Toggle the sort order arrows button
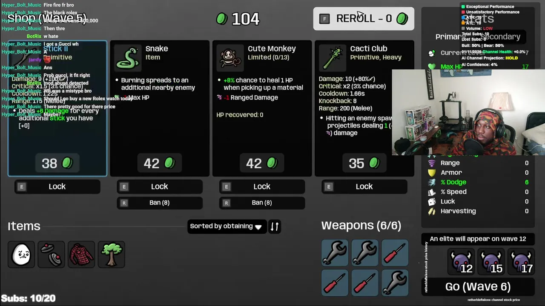This screenshot has width=545, height=306. pyautogui.click(x=275, y=227)
